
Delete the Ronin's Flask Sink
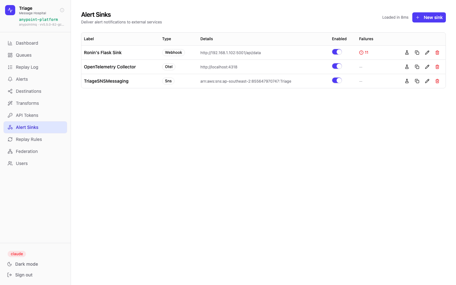pos(437,53)
